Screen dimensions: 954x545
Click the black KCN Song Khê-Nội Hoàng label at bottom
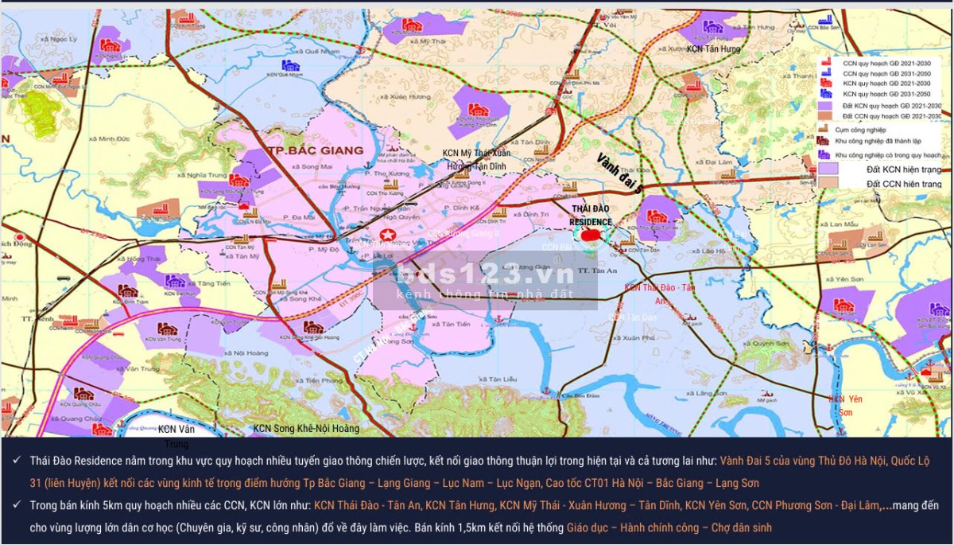(x=306, y=428)
